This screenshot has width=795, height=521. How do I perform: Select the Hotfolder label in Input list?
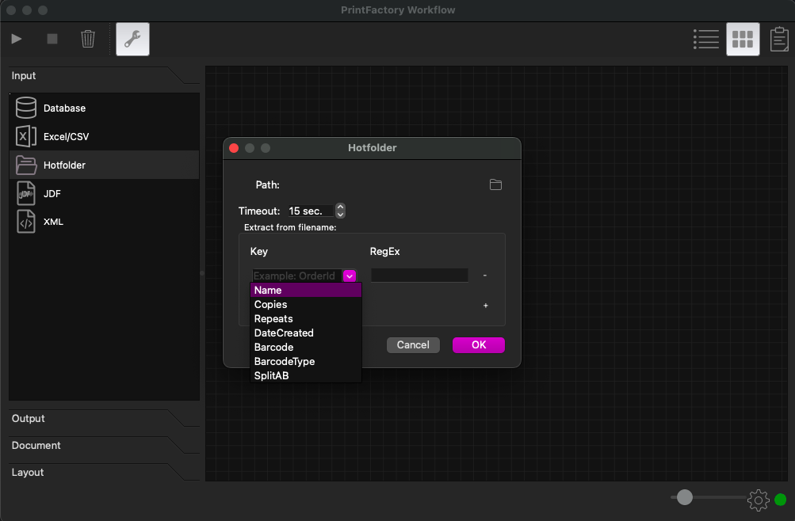[x=64, y=165]
